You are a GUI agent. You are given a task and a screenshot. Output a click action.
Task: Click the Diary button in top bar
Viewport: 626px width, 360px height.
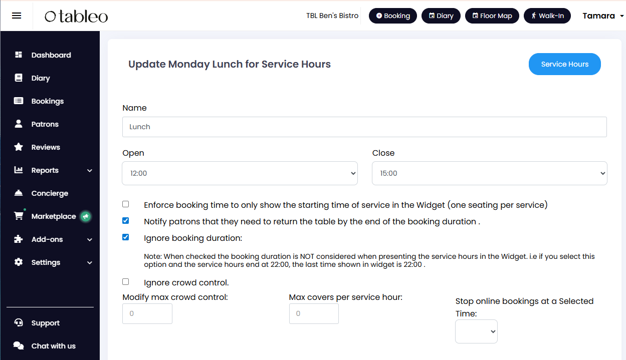[x=441, y=16]
